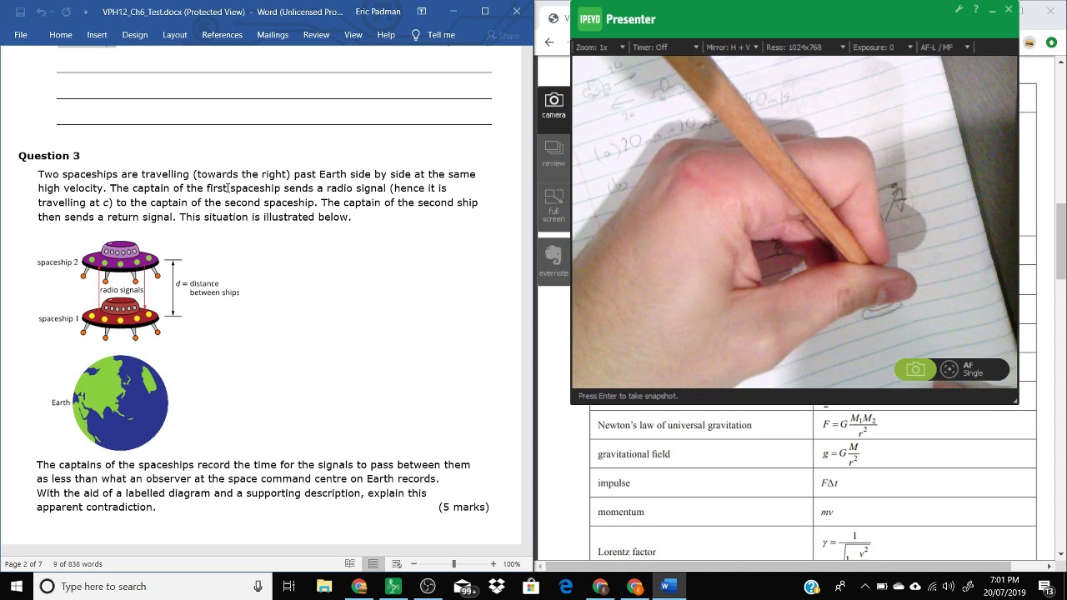Viewport: 1067px width, 600px height.
Task: Switch to Web Layout view in Word
Action: point(397,564)
